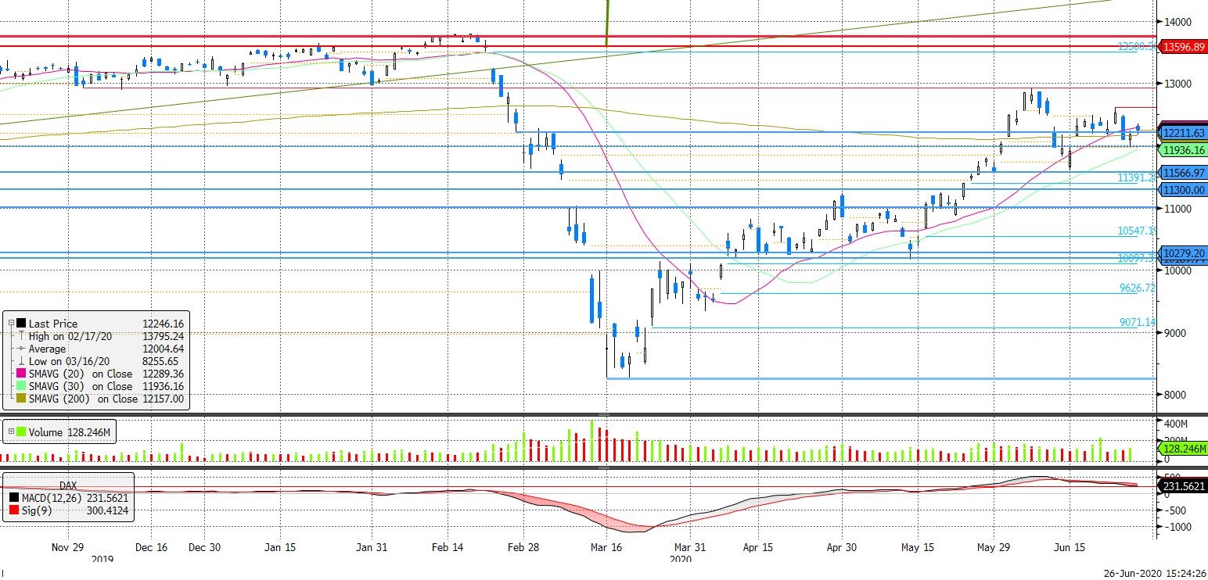Click SMAVG (200) value 12157.00
This screenshot has width=1208, height=580.
(x=163, y=399)
